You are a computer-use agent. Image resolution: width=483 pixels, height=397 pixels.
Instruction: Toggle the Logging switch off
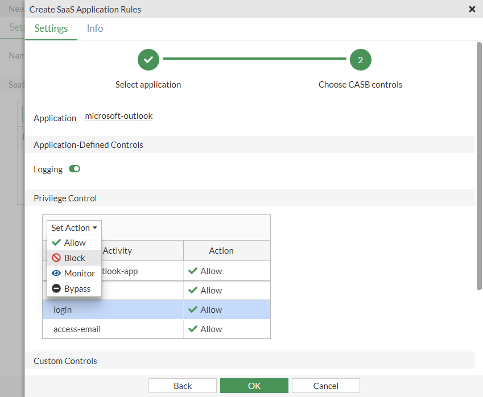pyautogui.click(x=75, y=169)
